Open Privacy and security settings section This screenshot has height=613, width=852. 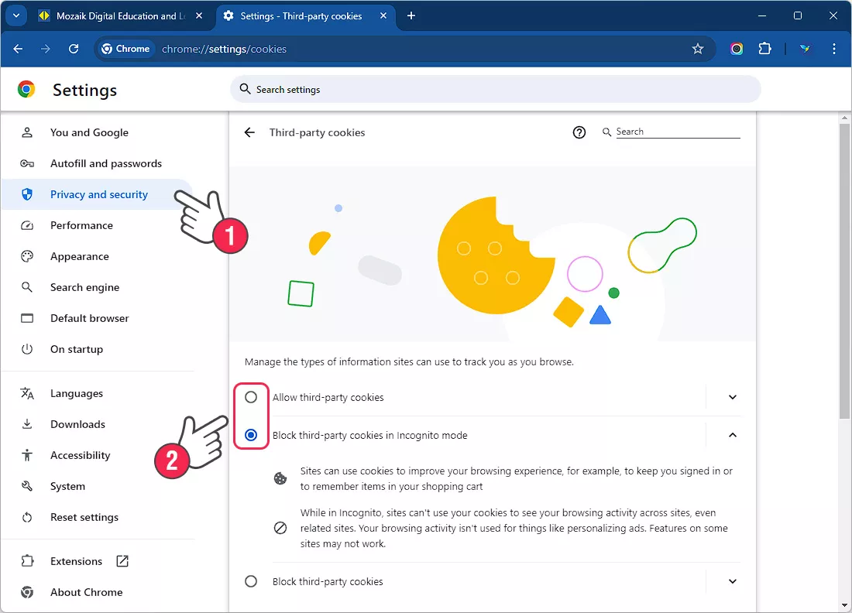click(98, 194)
